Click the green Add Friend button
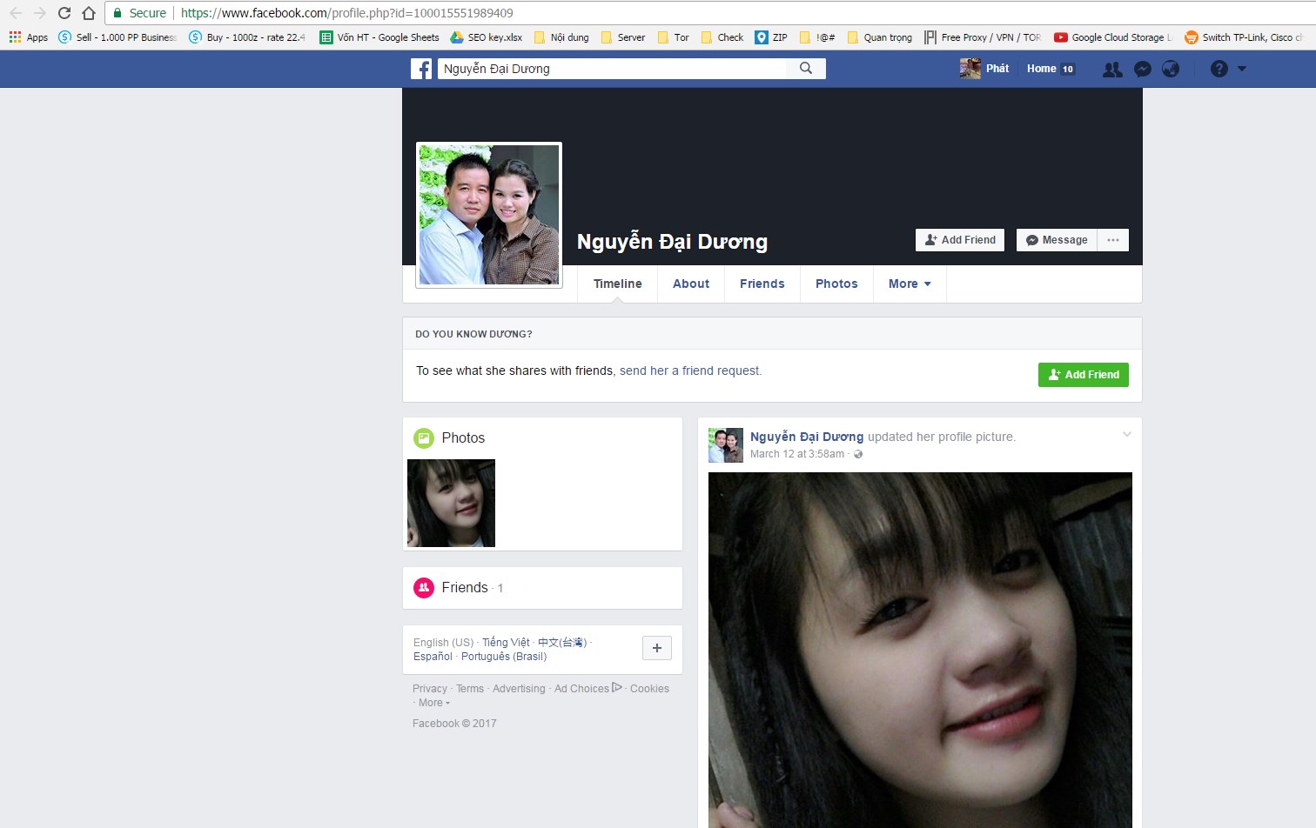1316x828 pixels. (x=1084, y=375)
